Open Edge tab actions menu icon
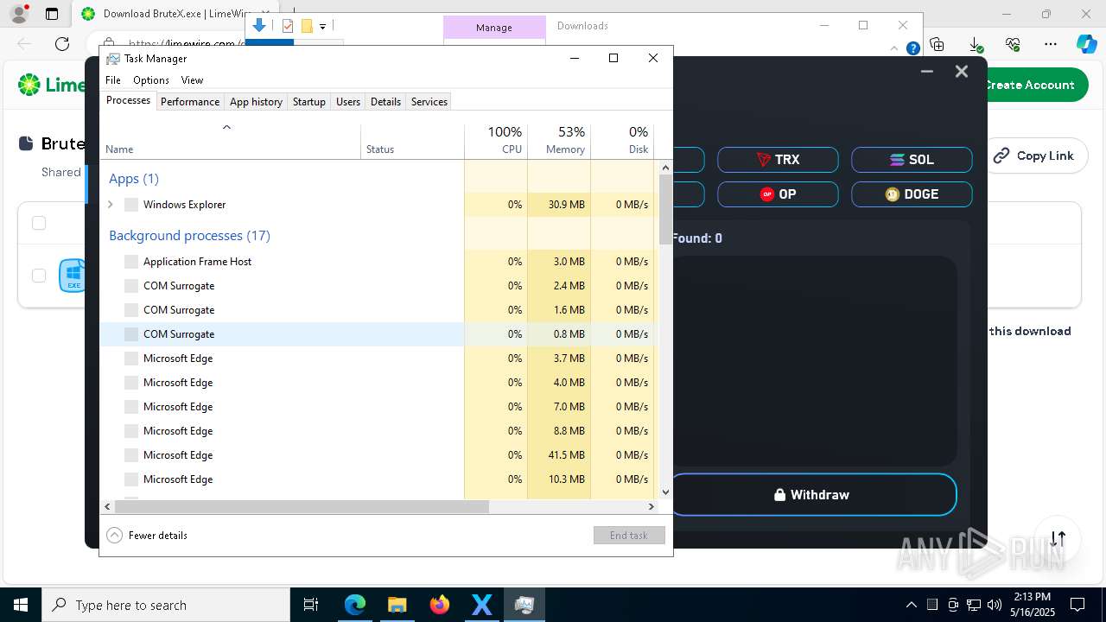This screenshot has width=1106, height=622. tap(52, 14)
